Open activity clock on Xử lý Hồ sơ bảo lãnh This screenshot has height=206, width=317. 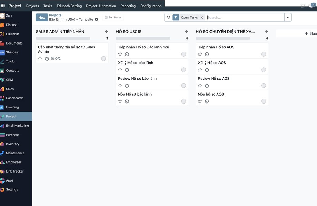(x=127, y=70)
